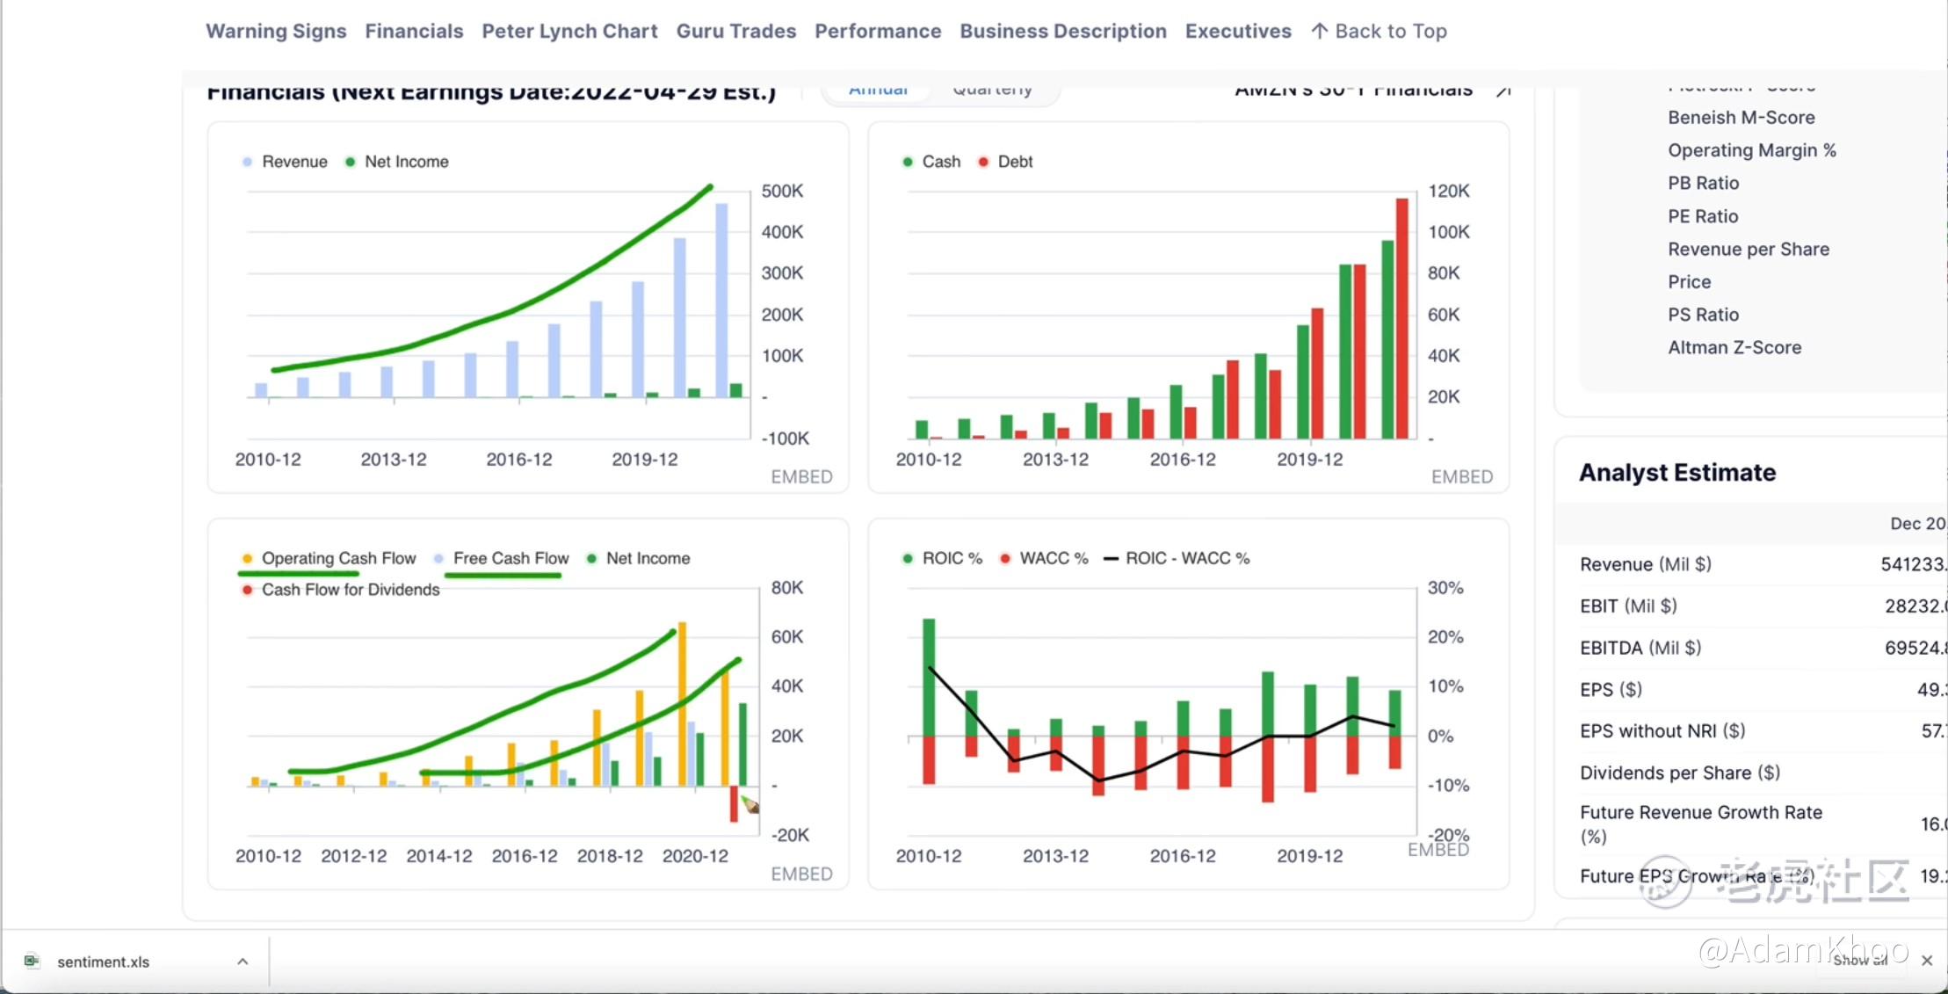Click the Operating Cash Flow legend marker
This screenshot has height=994, width=1948.
click(x=247, y=559)
